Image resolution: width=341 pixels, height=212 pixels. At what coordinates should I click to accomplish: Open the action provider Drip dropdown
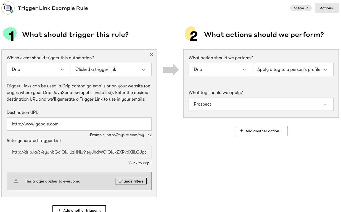220,69
